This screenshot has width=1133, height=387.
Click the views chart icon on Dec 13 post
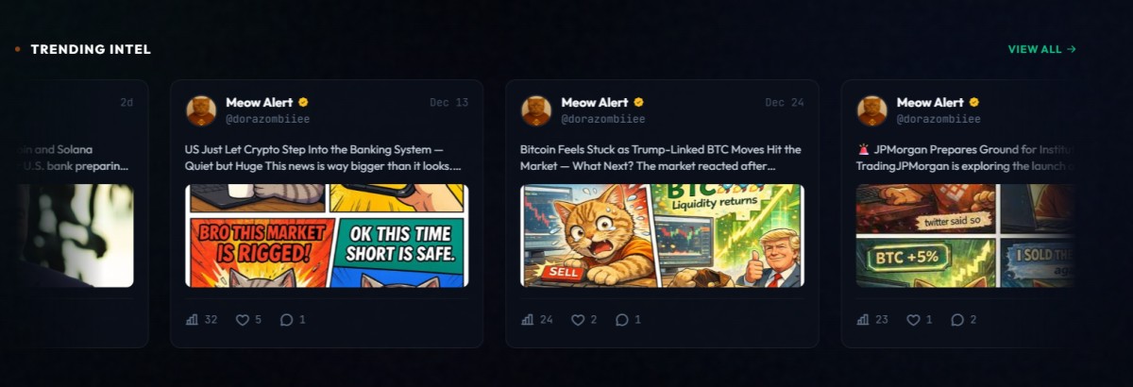click(192, 320)
